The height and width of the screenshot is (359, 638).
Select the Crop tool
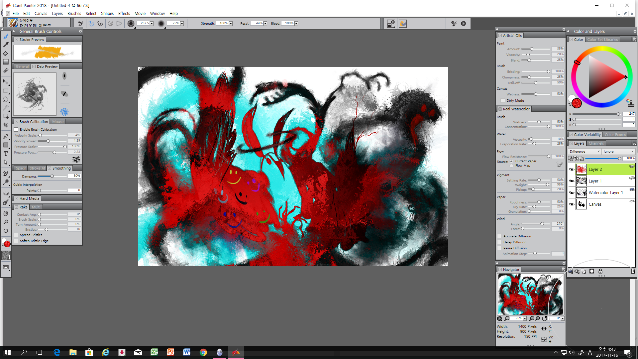coord(6,125)
